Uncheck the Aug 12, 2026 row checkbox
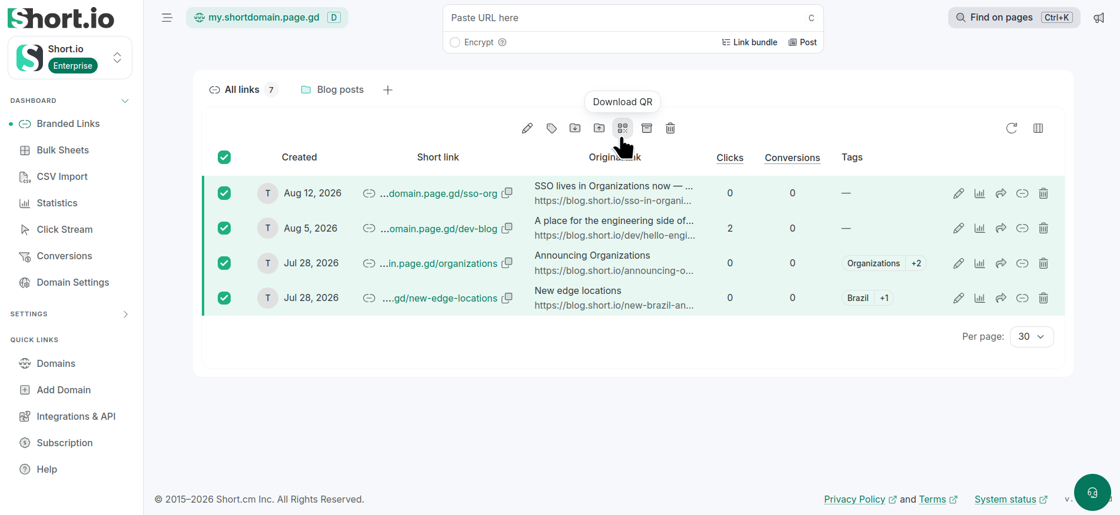This screenshot has width=1120, height=515. [x=224, y=193]
